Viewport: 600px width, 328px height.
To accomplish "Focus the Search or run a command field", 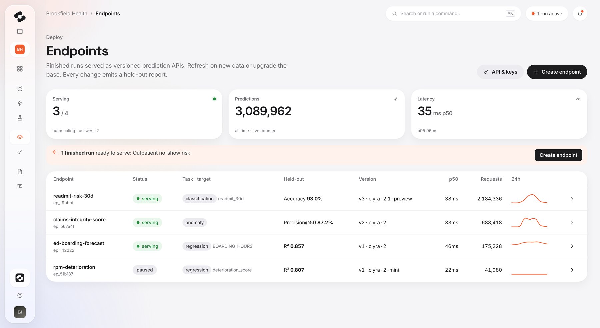I will click(x=453, y=14).
